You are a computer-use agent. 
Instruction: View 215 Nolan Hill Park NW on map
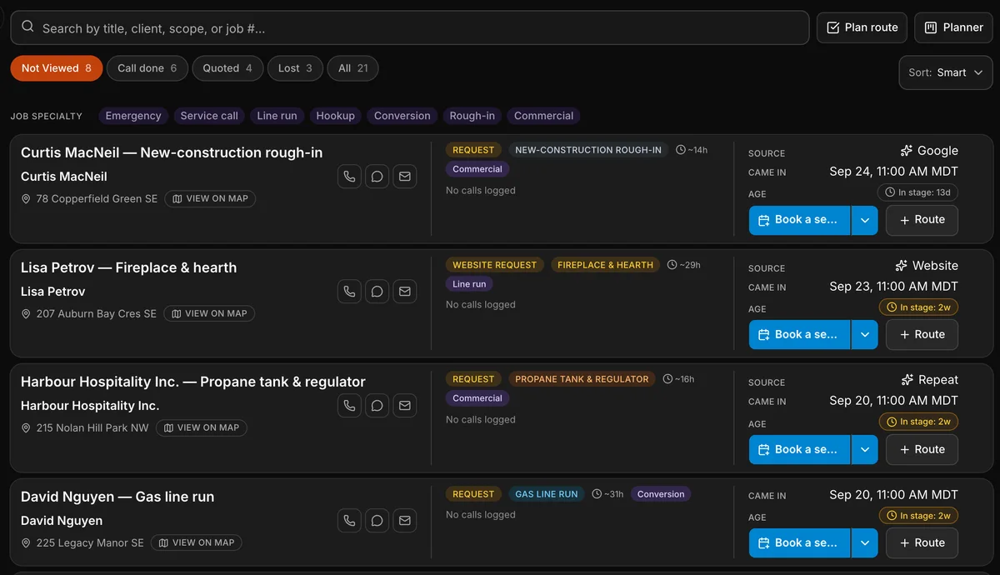[x=202, y=428]
